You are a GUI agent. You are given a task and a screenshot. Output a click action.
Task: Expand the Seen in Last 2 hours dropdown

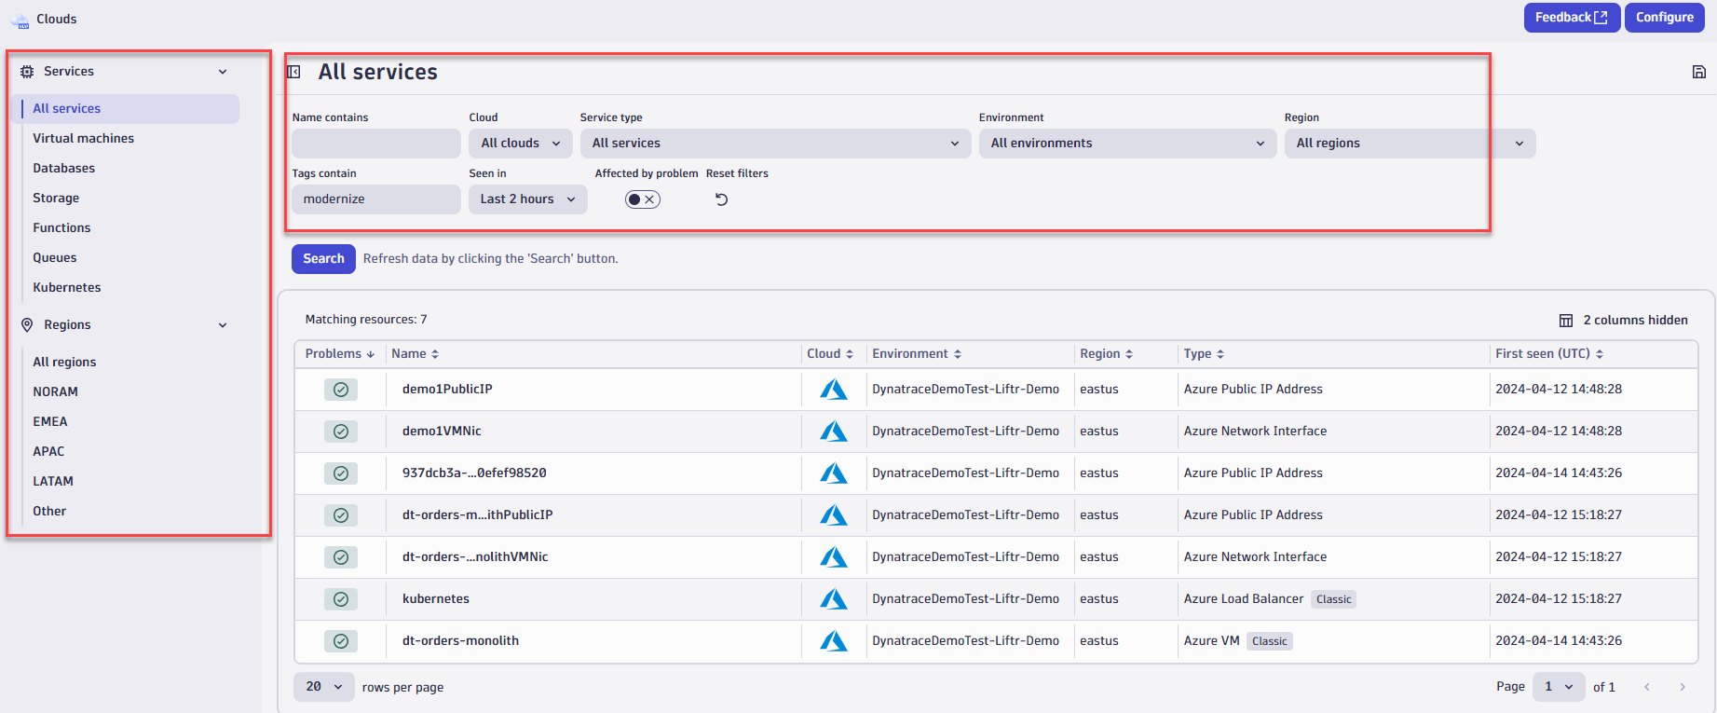(x=527, y=199)
